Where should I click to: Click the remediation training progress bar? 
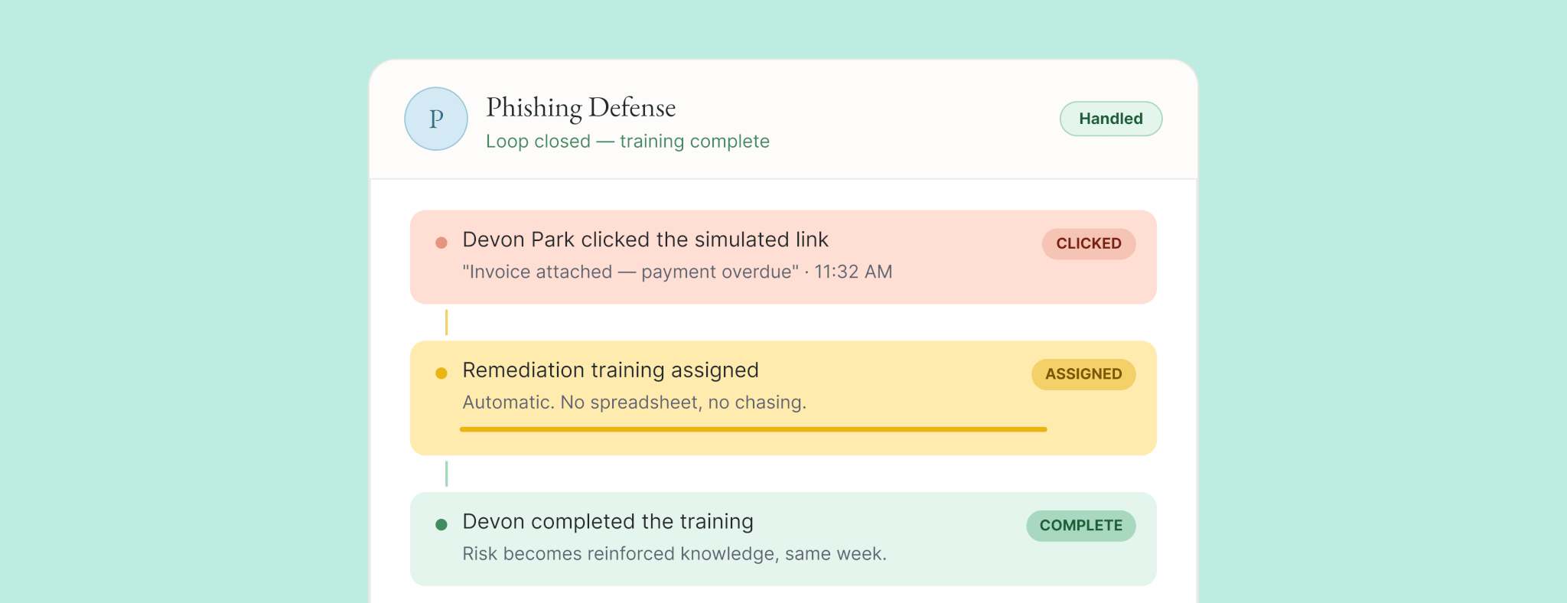click(754, 429)
